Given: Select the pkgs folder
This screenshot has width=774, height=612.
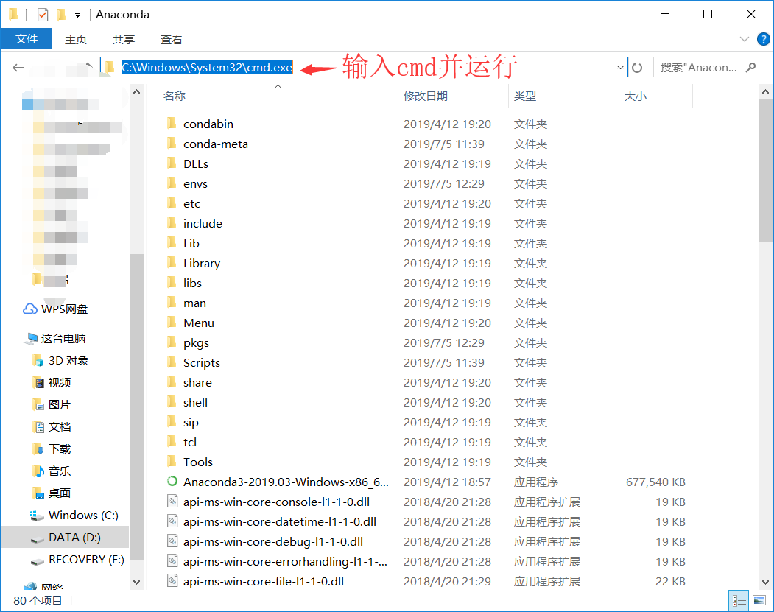Looking at the screenshot, I should [x=196, y=342].
